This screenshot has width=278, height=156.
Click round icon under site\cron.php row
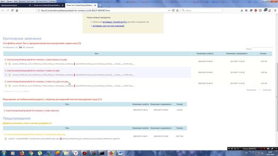point(6,75)
